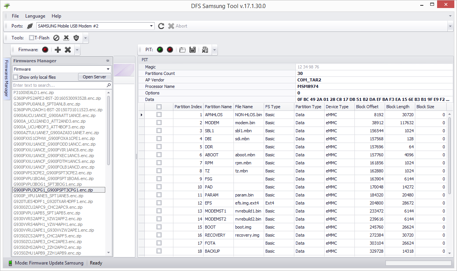The height and width of the screenshot is (271, 457).
Task: Click the firmware search text field
Action: pyautogui.click(x=59, y=85)
